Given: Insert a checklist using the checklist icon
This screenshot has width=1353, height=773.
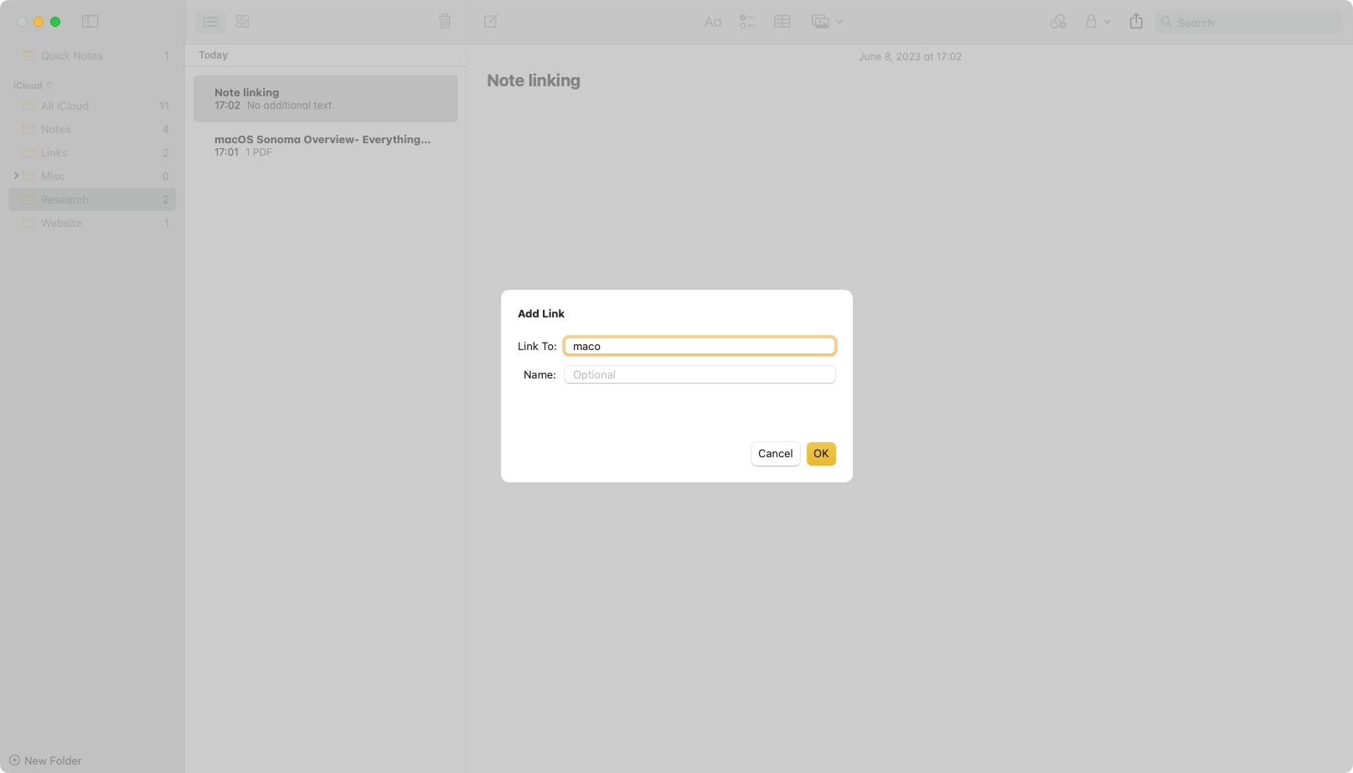Looking at the screenshot, I should point(746,21).
